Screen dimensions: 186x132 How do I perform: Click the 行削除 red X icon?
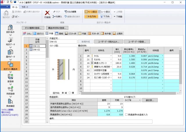(47, 12)
